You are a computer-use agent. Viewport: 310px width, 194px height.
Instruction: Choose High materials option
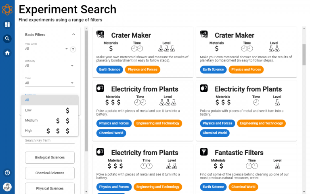click(x=50, y=131)
